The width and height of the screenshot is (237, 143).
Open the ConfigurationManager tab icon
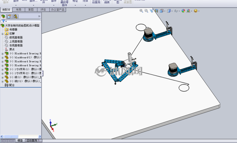coord(15,16)
